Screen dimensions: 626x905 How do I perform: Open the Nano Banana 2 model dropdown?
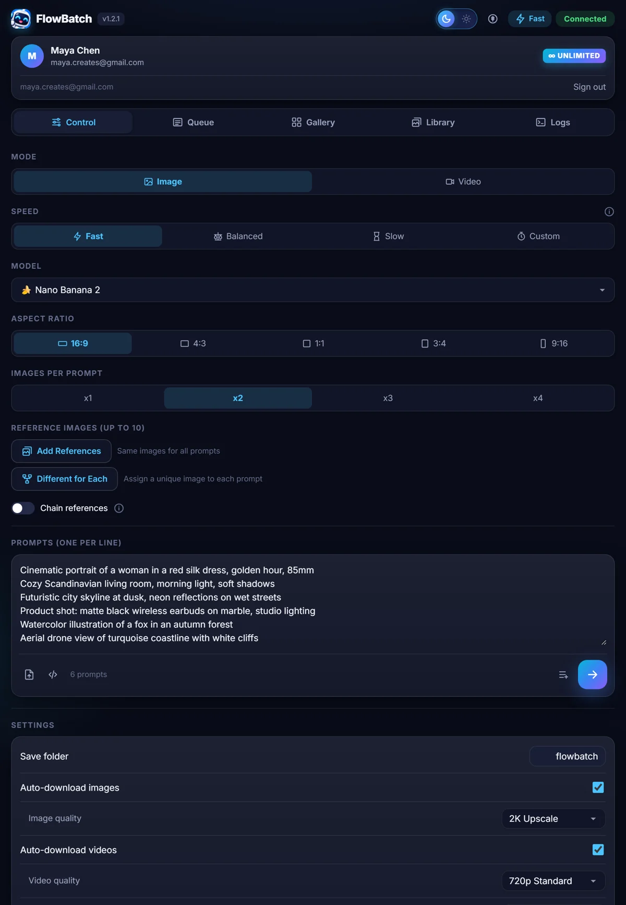click(x=313, y=290)
